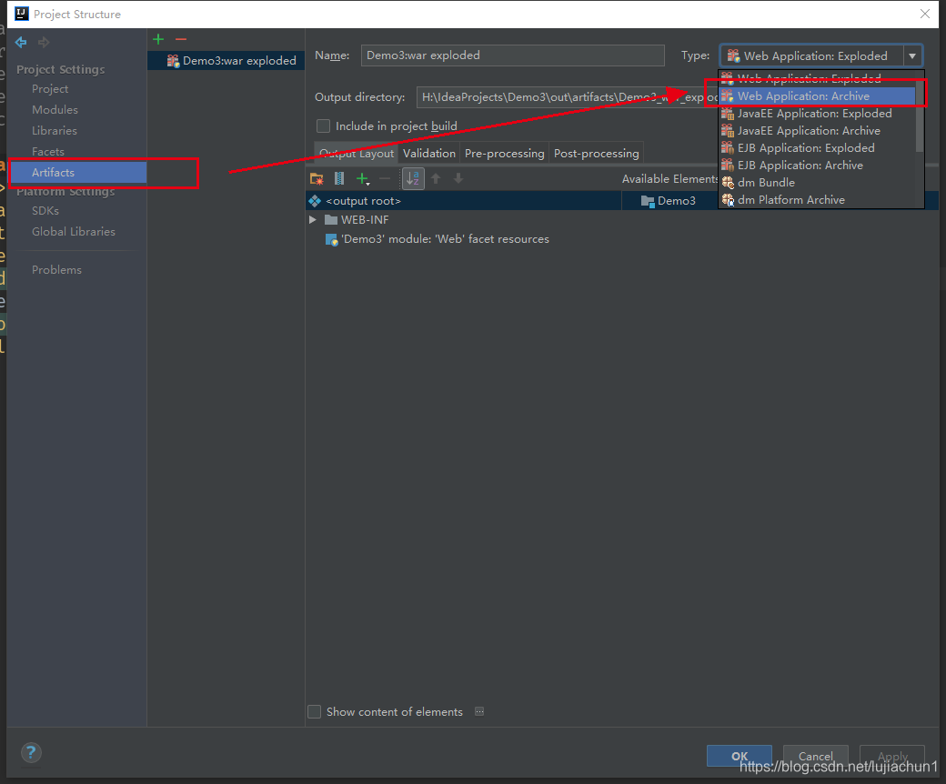Click the Apply button
This screenshot has height=784, width=946.
point(892,756)
